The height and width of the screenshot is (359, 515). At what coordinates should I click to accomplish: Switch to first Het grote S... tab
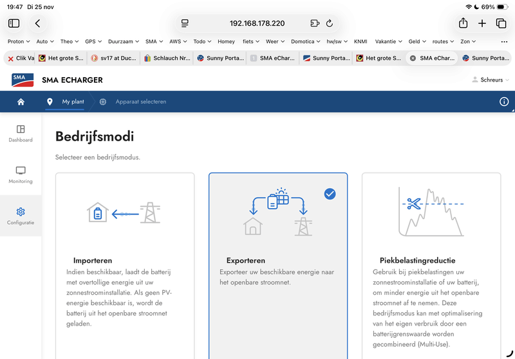tap(61, 58)
